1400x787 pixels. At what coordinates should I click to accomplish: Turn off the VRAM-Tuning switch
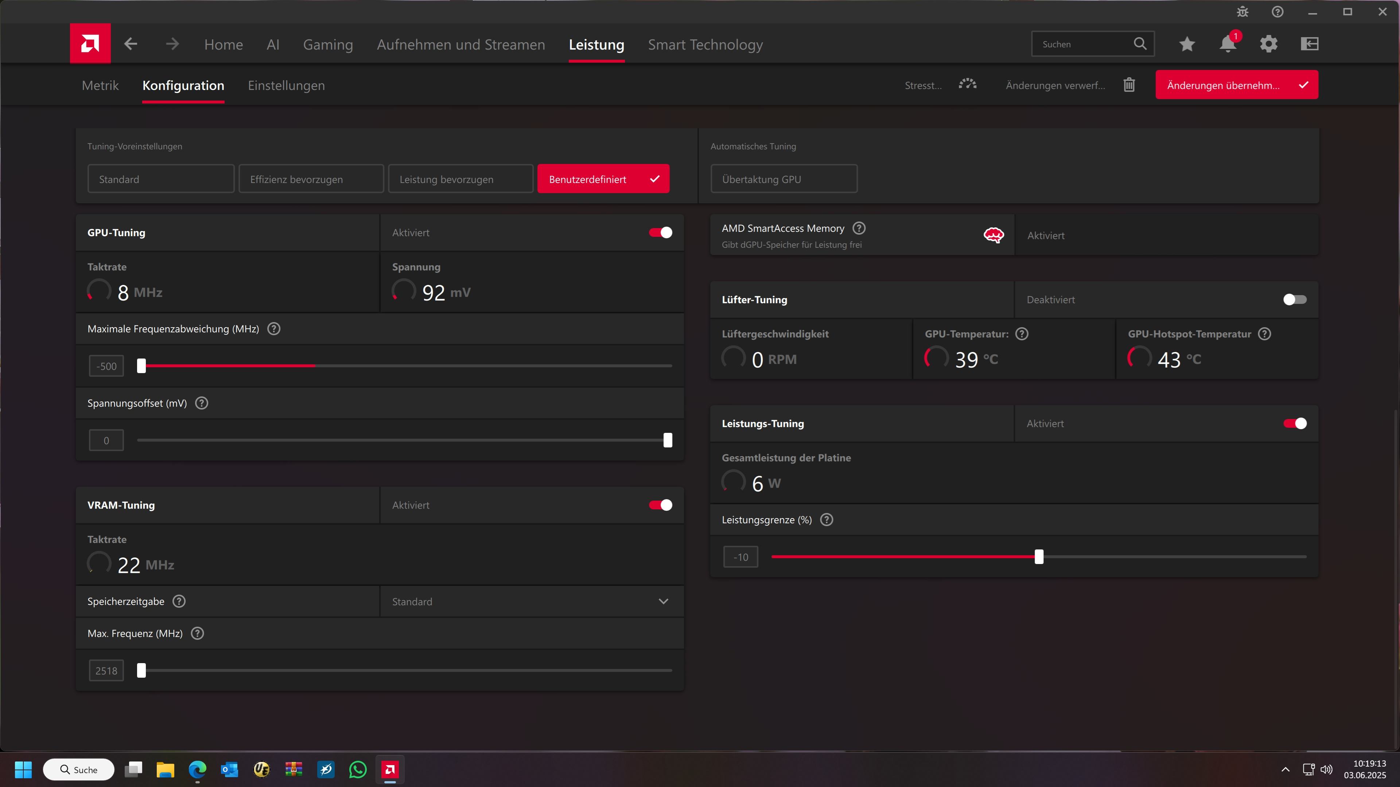tap(660, 505)
